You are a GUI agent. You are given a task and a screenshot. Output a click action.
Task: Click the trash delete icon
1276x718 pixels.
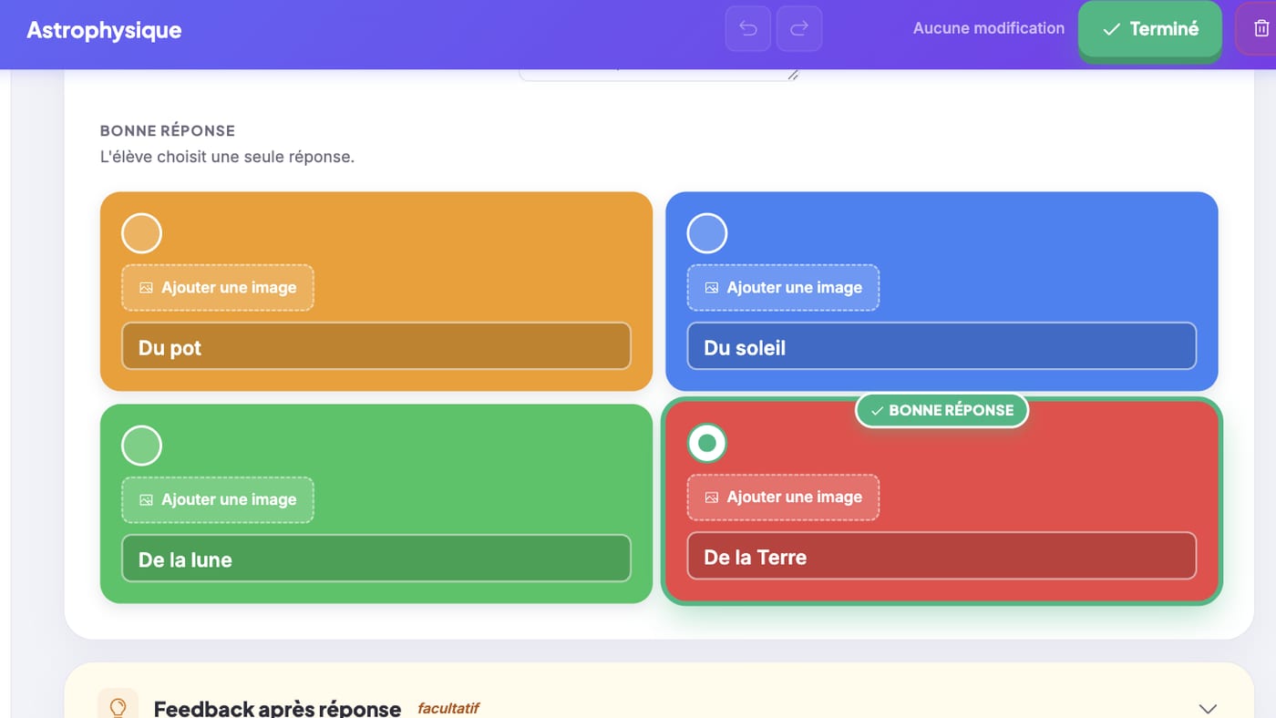(1262, 28)
